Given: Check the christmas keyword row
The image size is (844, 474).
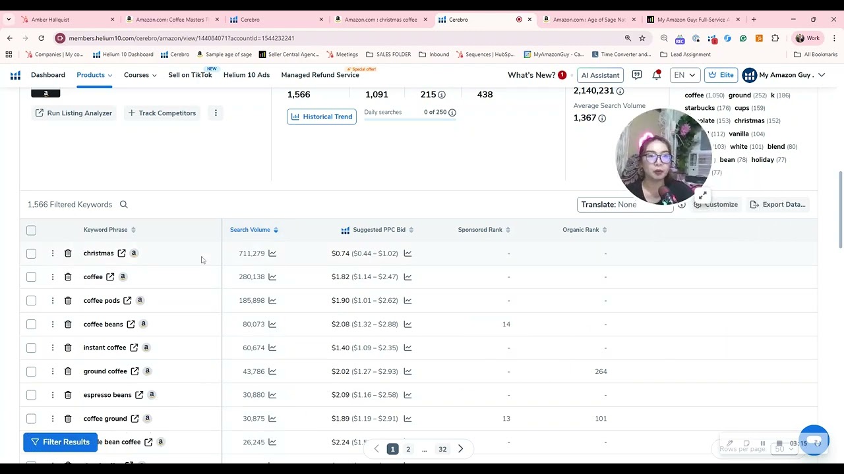Looking at the screenshot, I should [x=31, y=253].
